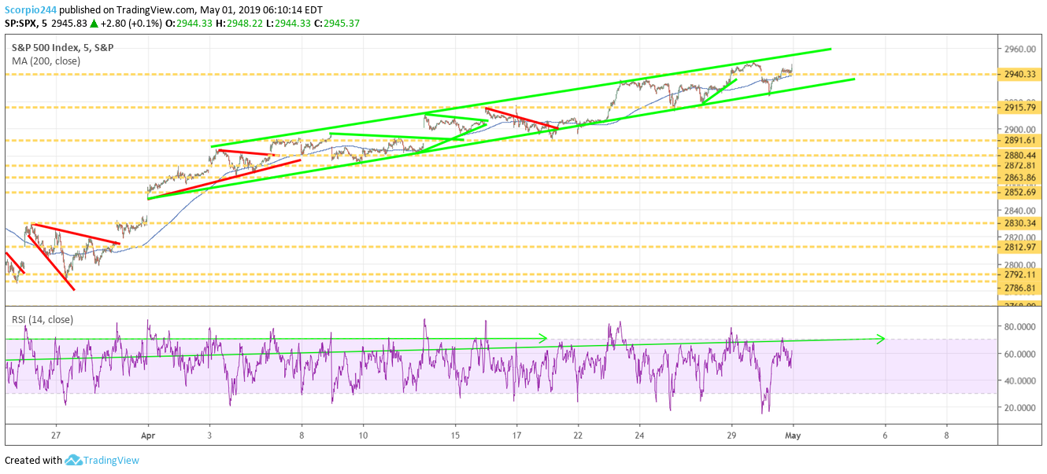Select the highlighted 2812.97 price level label
1047x474 pixels.
click(x=1019, y=247)
